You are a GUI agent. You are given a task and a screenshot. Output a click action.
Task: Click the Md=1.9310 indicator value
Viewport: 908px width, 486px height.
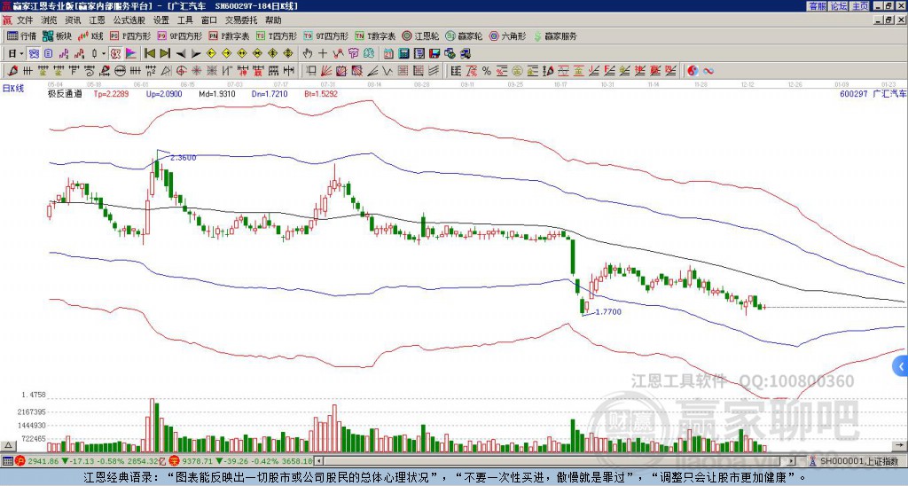point(217,94)
